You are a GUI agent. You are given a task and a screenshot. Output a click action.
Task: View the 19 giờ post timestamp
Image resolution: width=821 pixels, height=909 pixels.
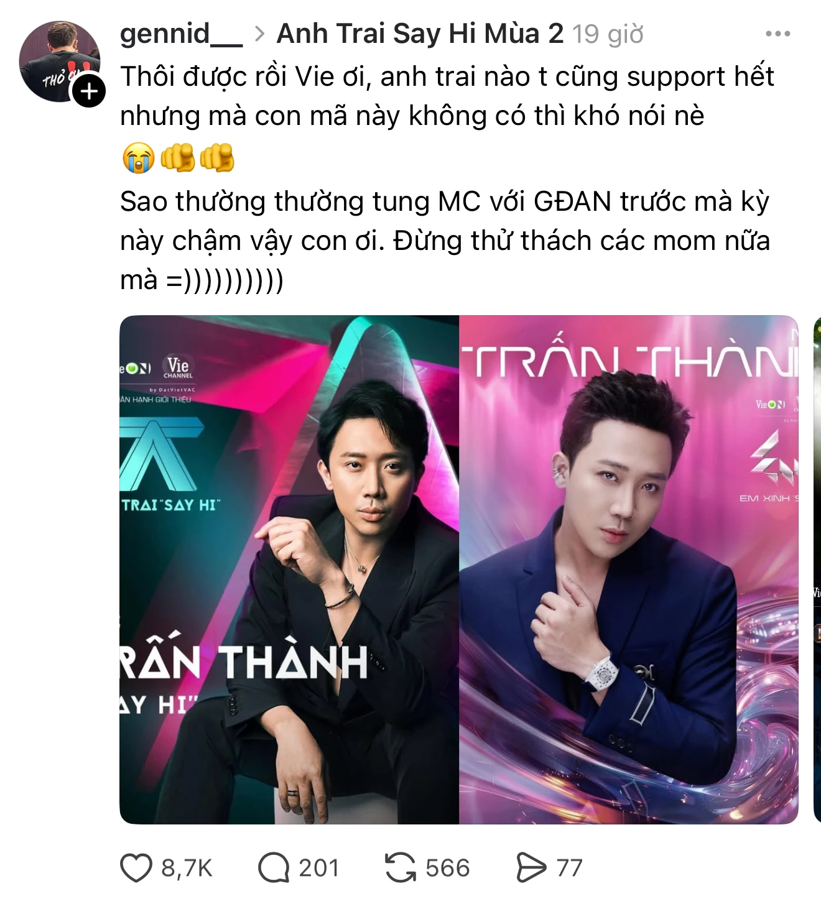[x=608, y=35]
